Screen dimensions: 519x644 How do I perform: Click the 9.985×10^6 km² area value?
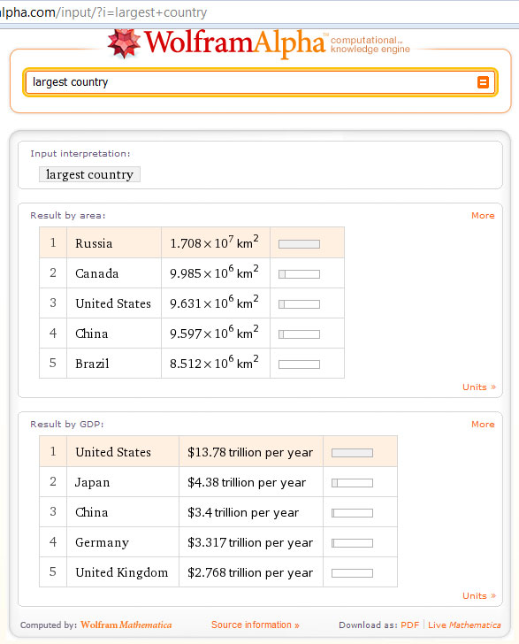[214, 272]
